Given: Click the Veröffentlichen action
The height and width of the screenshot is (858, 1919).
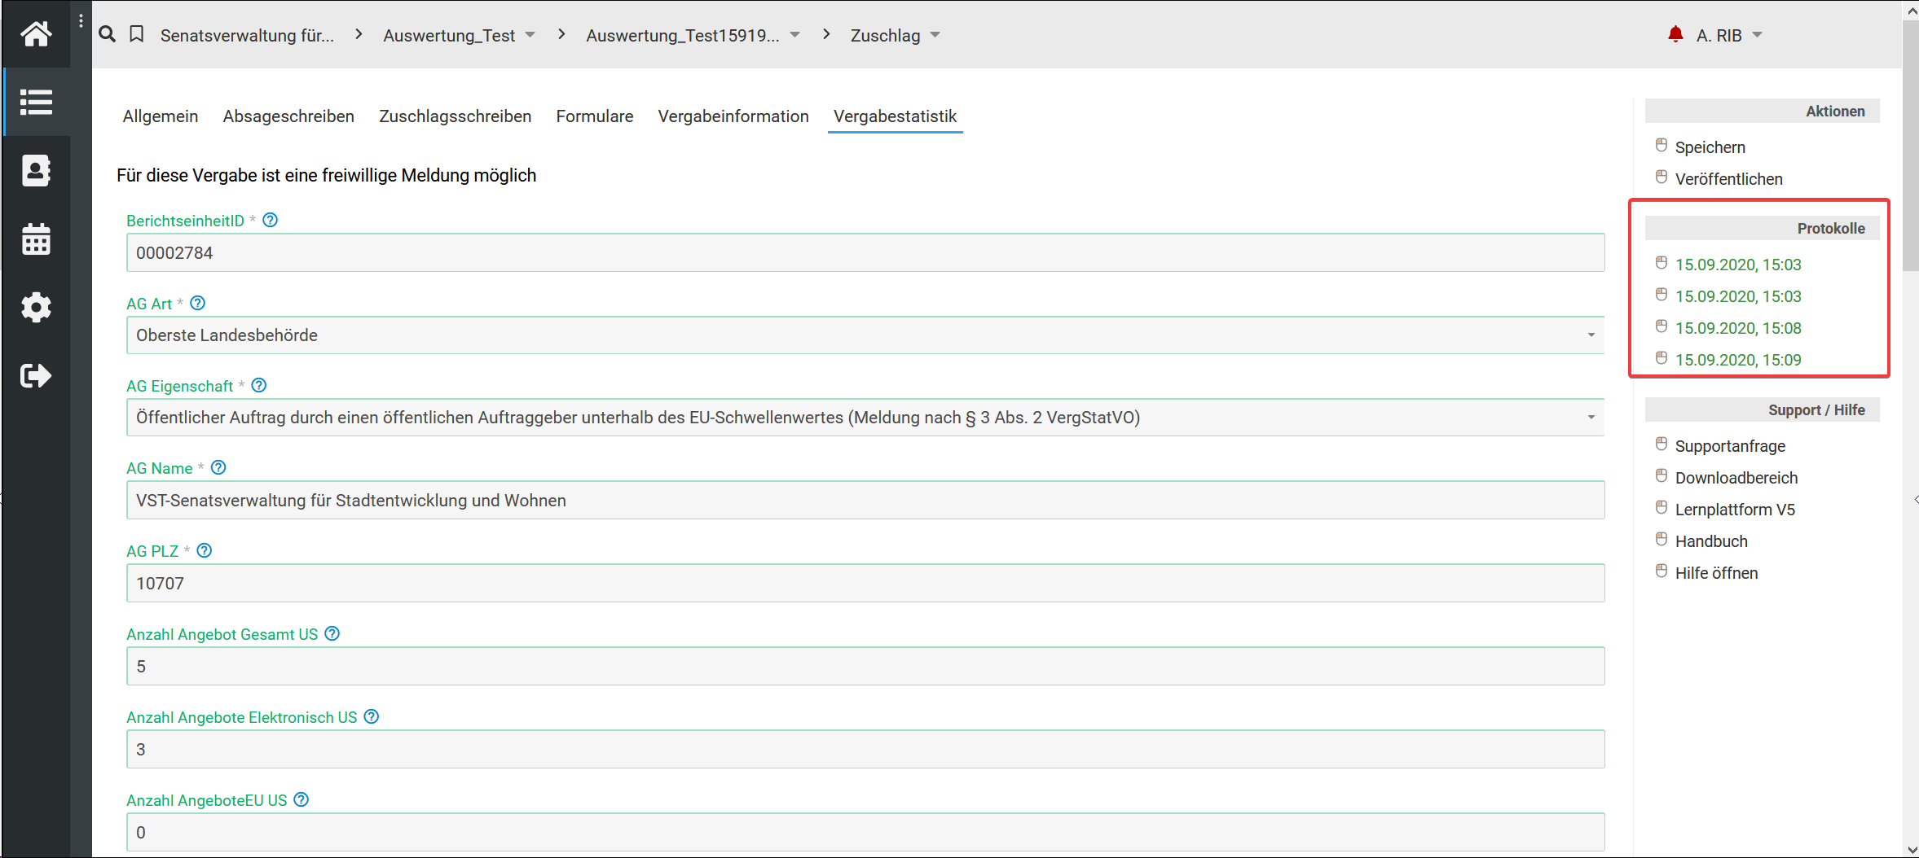Looking at the screenshot, I should tap(1729, 179).
